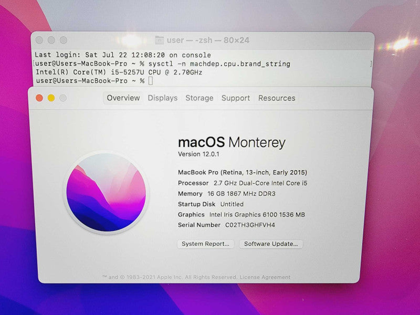Click the Memory value '16 GB 1867 MHz DDR3'

[x=241, y=194]
